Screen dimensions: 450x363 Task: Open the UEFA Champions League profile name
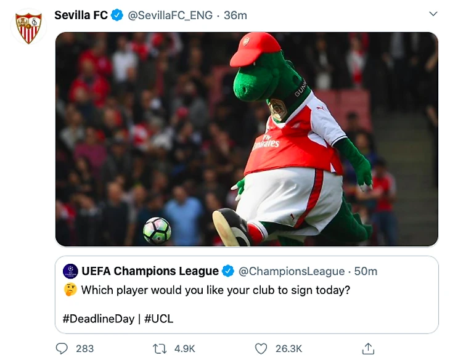150,271
